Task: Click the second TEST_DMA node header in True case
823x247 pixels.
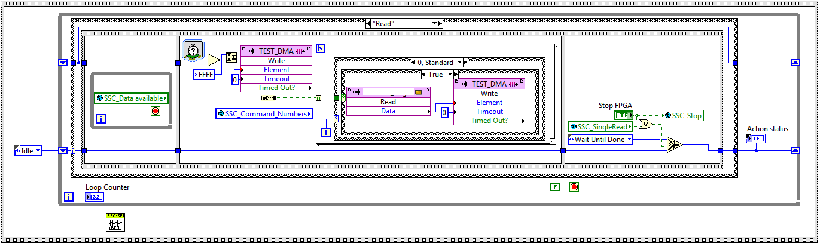Action: [489, 84]
